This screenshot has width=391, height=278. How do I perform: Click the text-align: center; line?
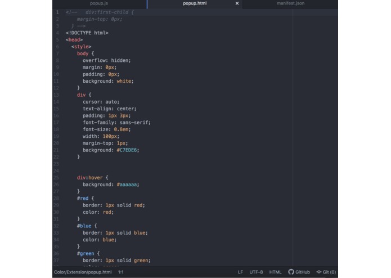click(x=110, y=109)
